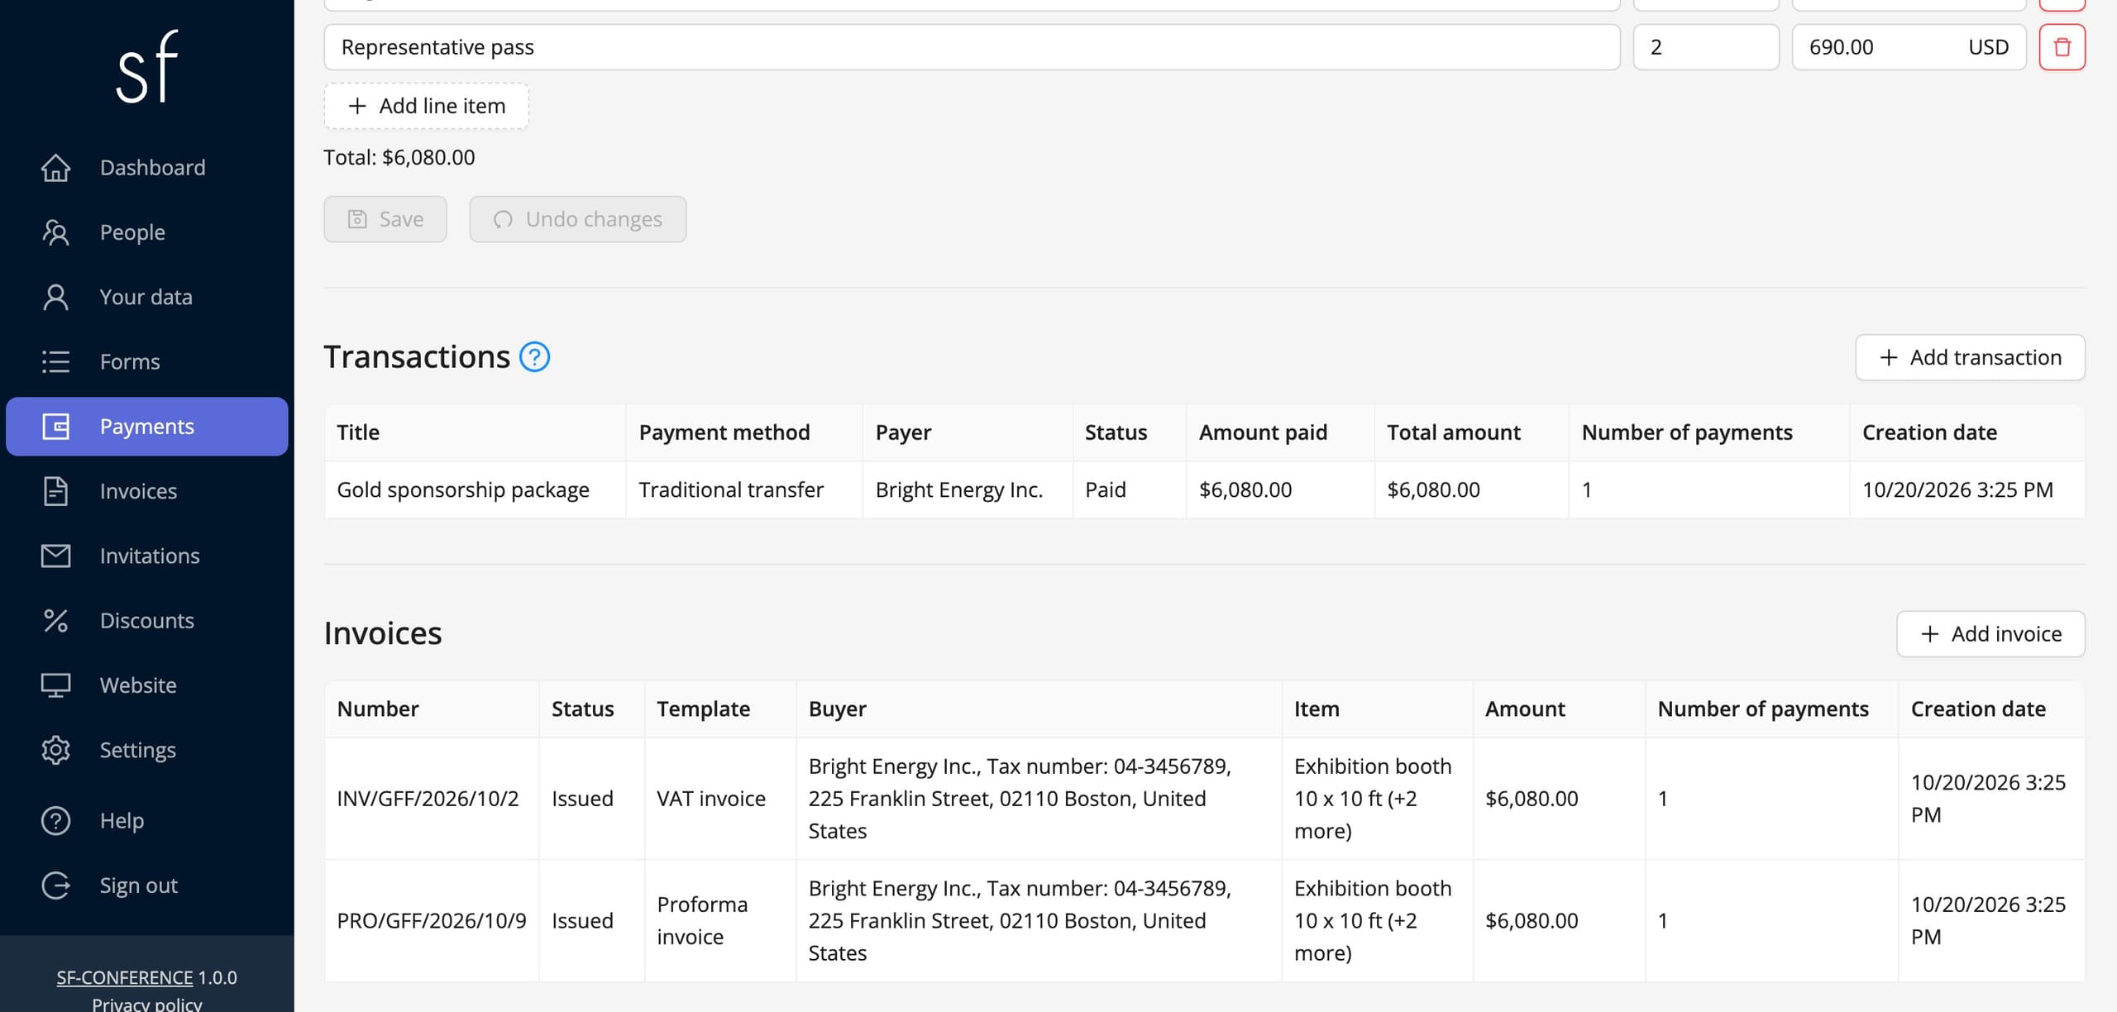Click the Save button
Image resolution: width=2117 pixels, height=1012 pixels.
click(385, 219)
